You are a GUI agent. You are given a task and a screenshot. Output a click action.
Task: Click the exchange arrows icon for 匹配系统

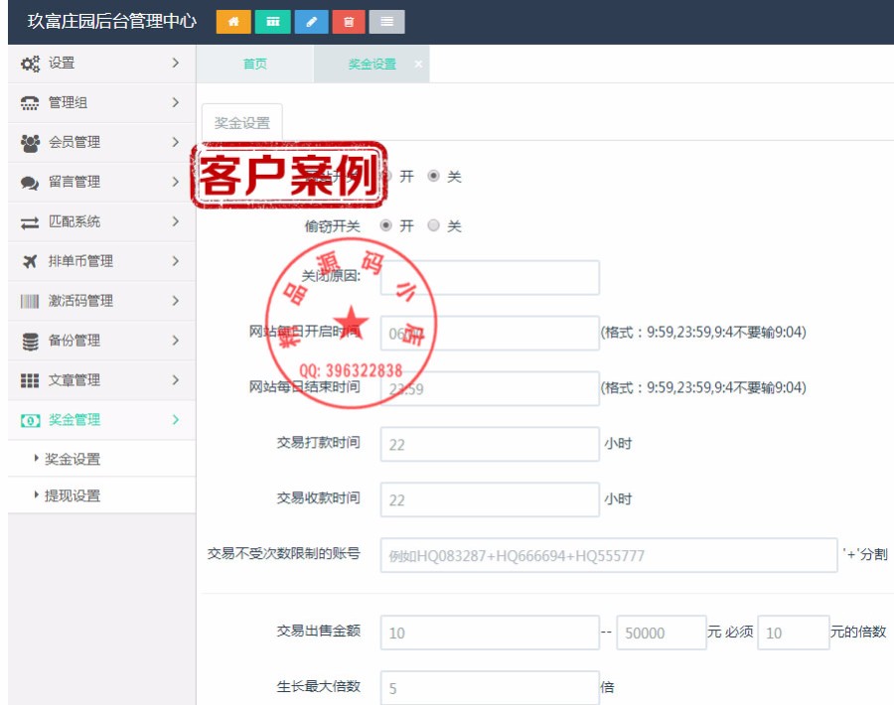click(x=30, y=222)
